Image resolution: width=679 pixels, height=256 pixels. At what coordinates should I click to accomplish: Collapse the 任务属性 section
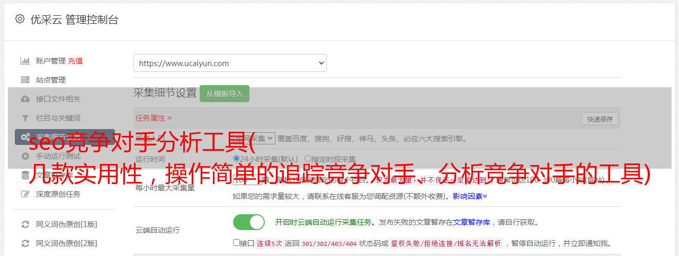(154, 118)
